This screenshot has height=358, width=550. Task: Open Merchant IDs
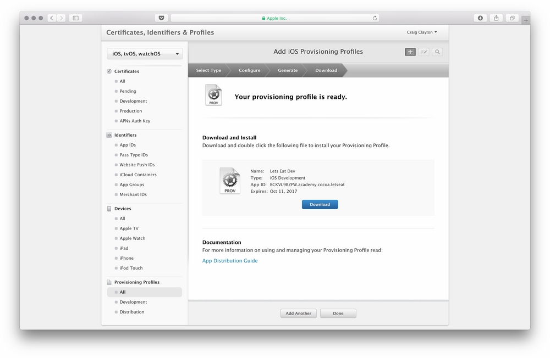tap(133, 194)
